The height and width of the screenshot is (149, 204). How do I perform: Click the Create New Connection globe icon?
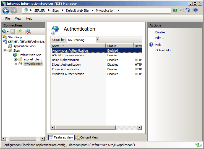coord(5,31)
